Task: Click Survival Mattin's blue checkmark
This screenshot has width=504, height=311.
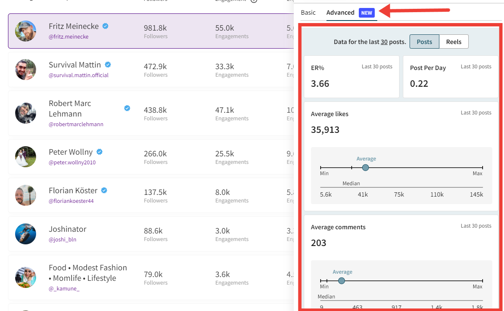Action: [108, 65]
